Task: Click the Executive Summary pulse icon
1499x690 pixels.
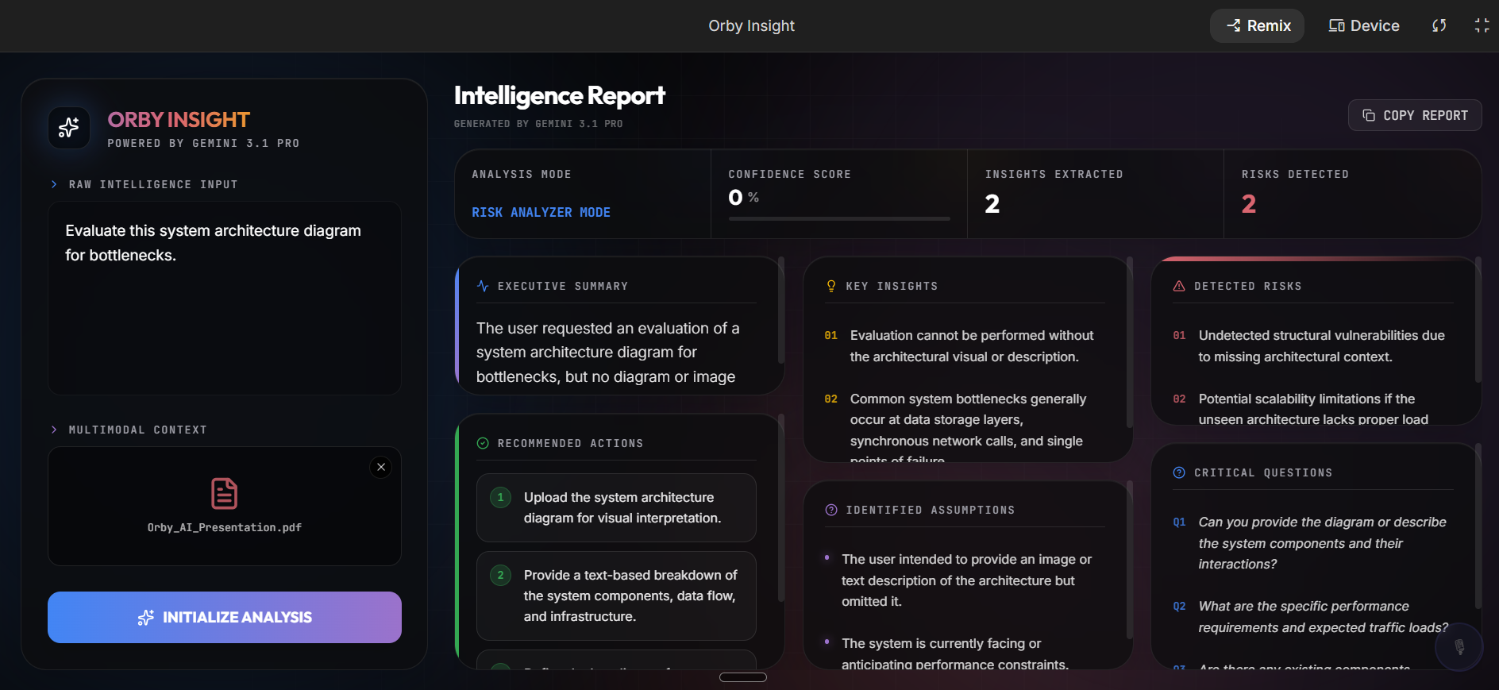Action: 483,286
